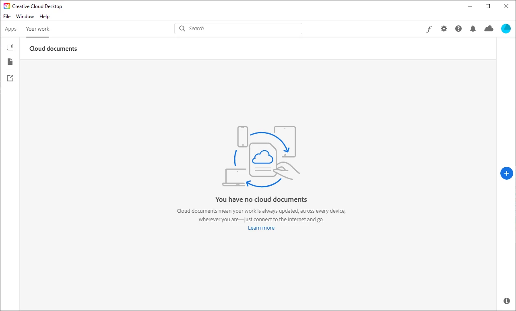The image size is (516, 311).
Task: Show notifications via the bell icon
Action: (x=473, y=29)
